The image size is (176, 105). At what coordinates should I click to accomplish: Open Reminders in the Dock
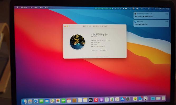(x=80, y=100)
